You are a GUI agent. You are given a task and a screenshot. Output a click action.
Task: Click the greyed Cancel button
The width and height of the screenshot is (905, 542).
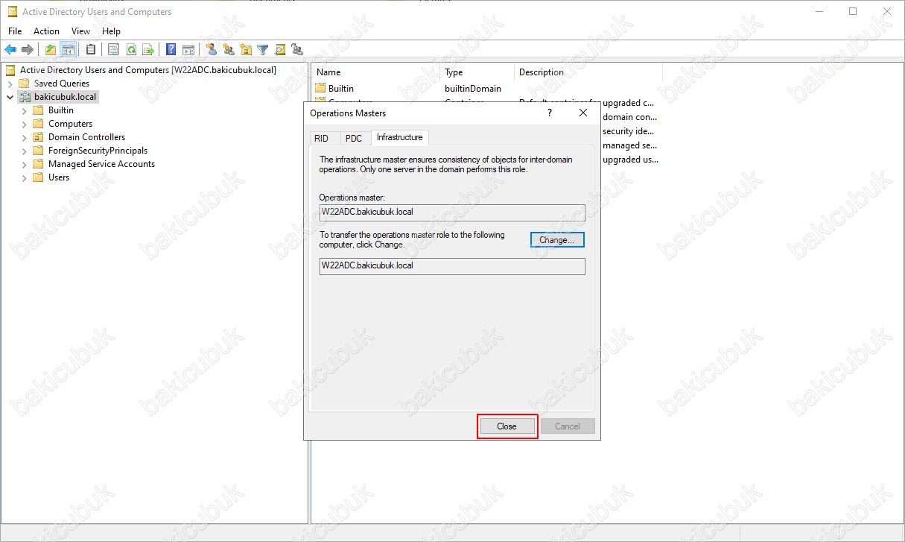[x=567, y=426]
